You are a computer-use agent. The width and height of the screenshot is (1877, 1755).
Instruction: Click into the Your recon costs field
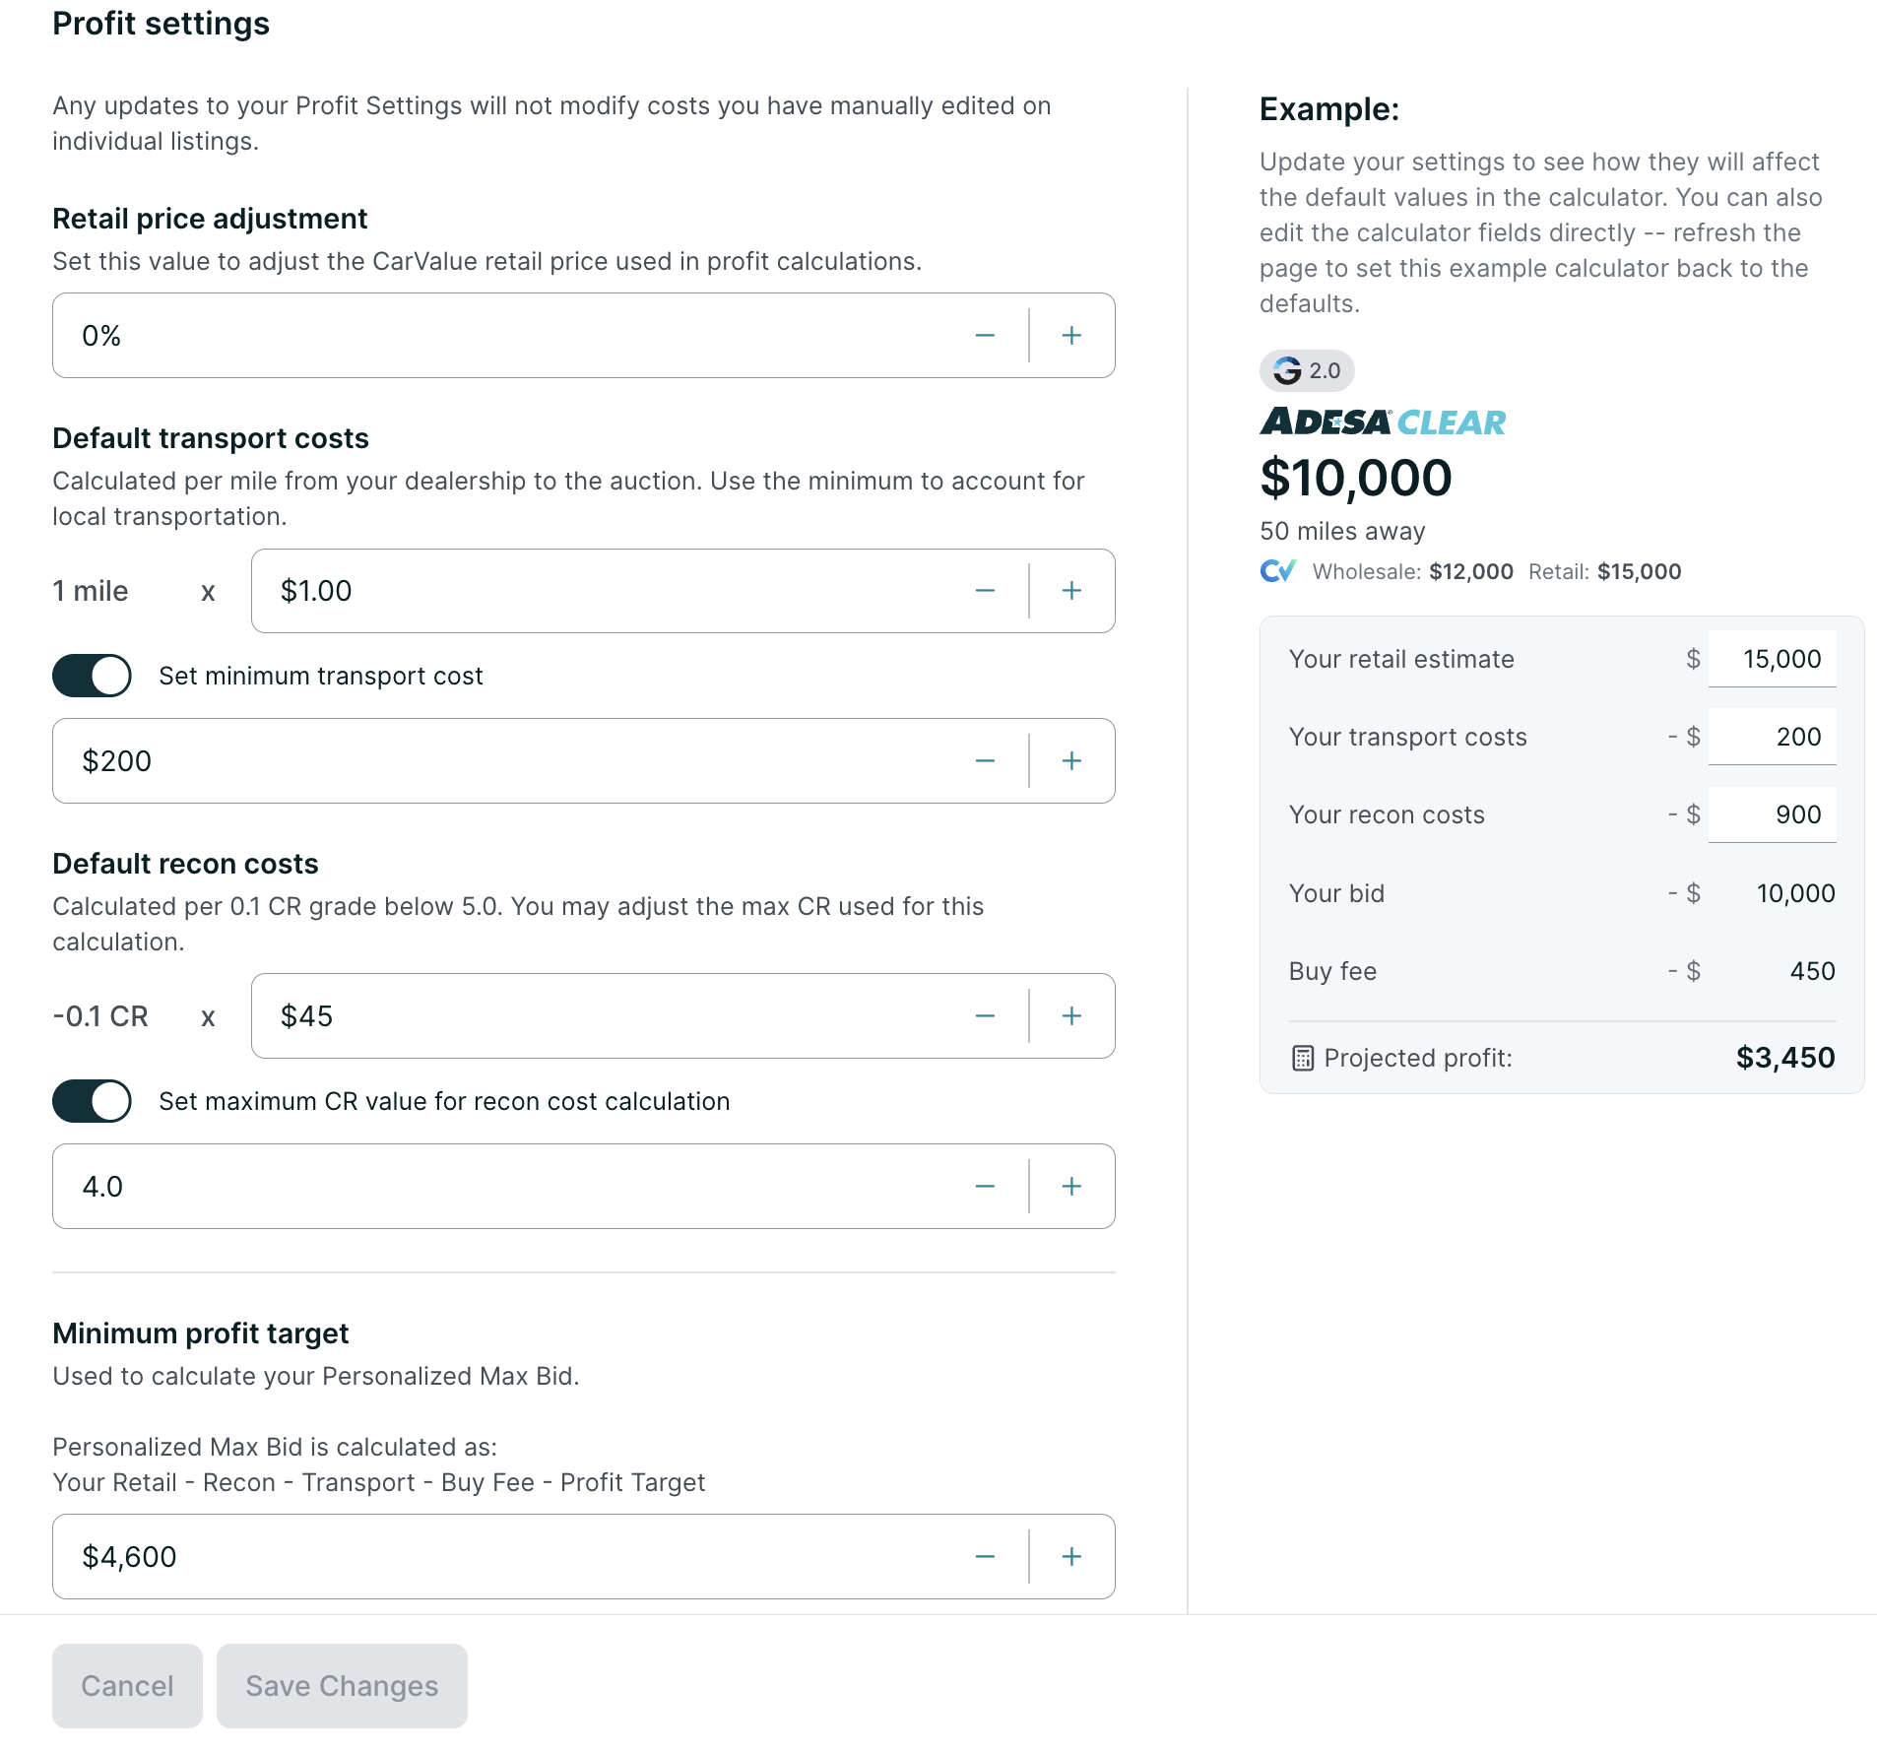pos(1772,814)
